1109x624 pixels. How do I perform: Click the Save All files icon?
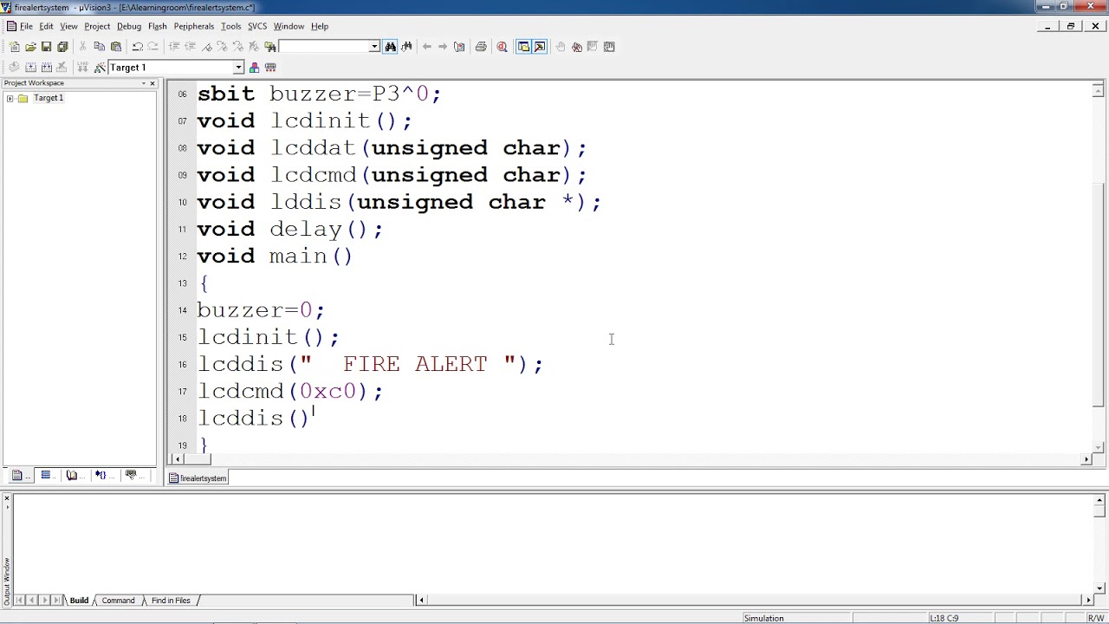coord(62,47)
